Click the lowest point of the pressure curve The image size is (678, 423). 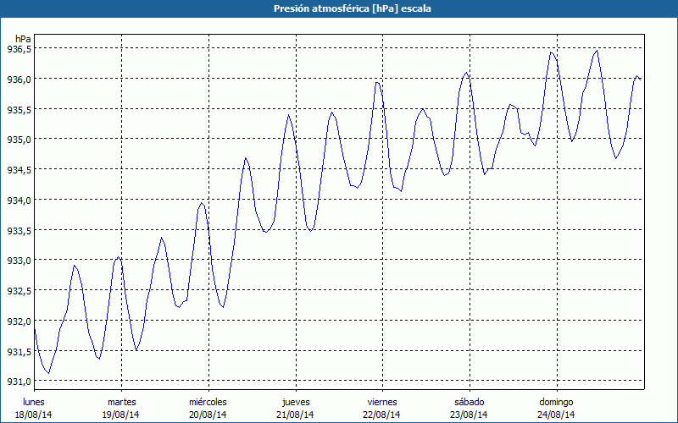(48, 373)
